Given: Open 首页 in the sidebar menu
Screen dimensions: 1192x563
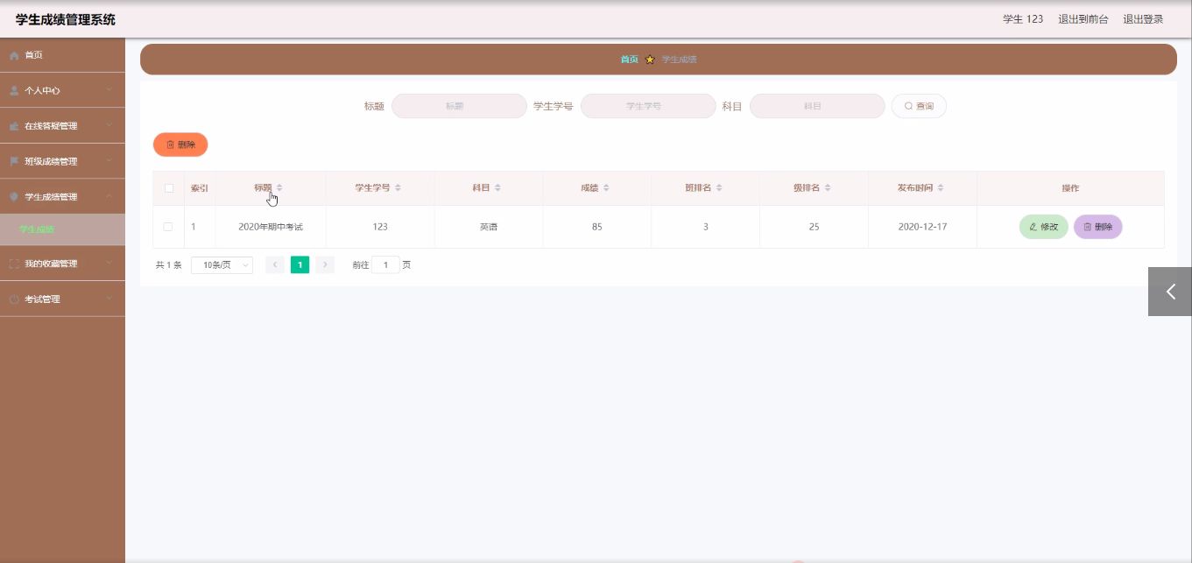Looking at the screenshot, I should [x=62, y=55].
